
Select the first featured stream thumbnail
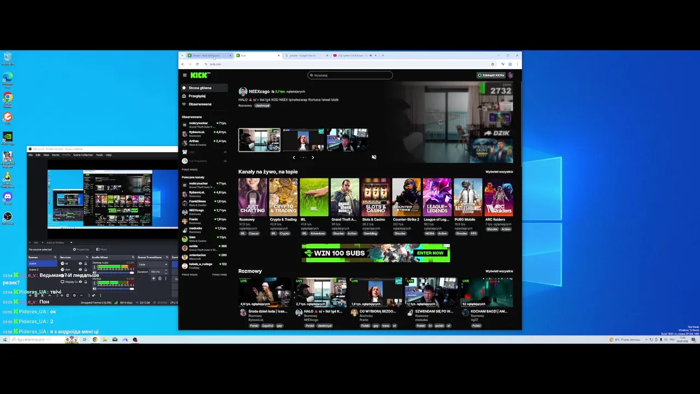coord(259,140)
